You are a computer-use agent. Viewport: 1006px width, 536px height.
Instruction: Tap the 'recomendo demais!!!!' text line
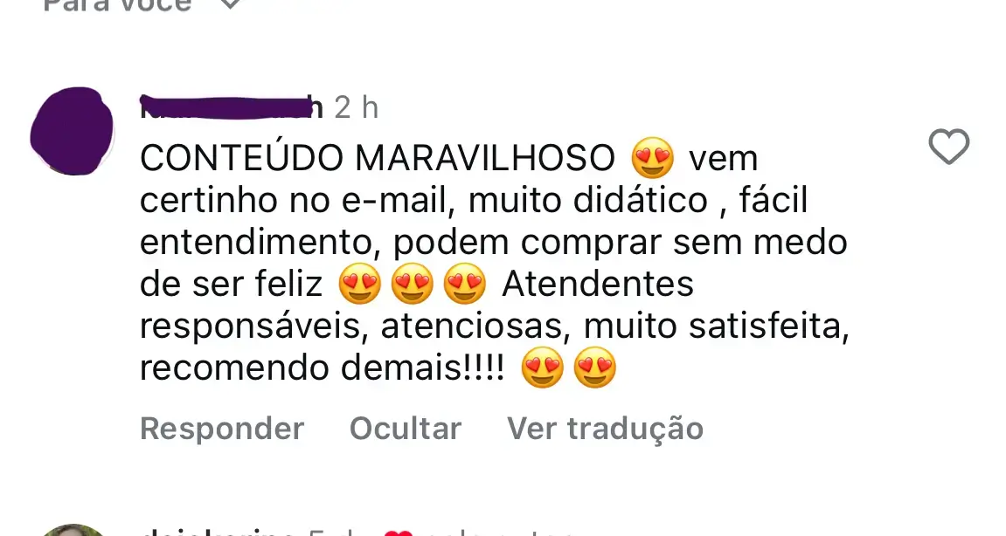[x=322, y=368]
